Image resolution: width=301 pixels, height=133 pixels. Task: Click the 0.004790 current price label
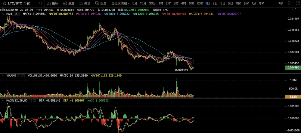293,68
